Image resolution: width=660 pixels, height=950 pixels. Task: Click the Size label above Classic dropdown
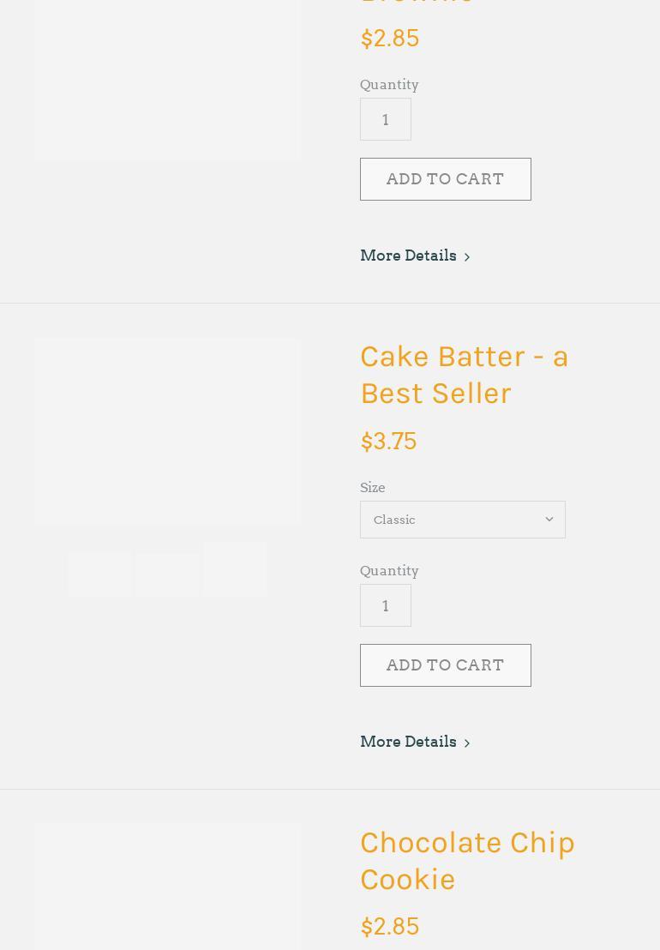[x=373, y=487]
